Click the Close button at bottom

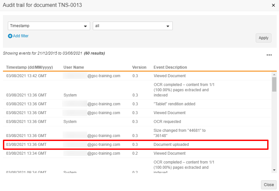[x=269, y=185]
